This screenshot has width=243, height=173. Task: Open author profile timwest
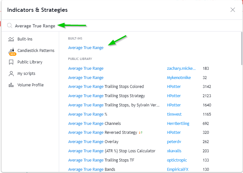click(x=174, y=114)
